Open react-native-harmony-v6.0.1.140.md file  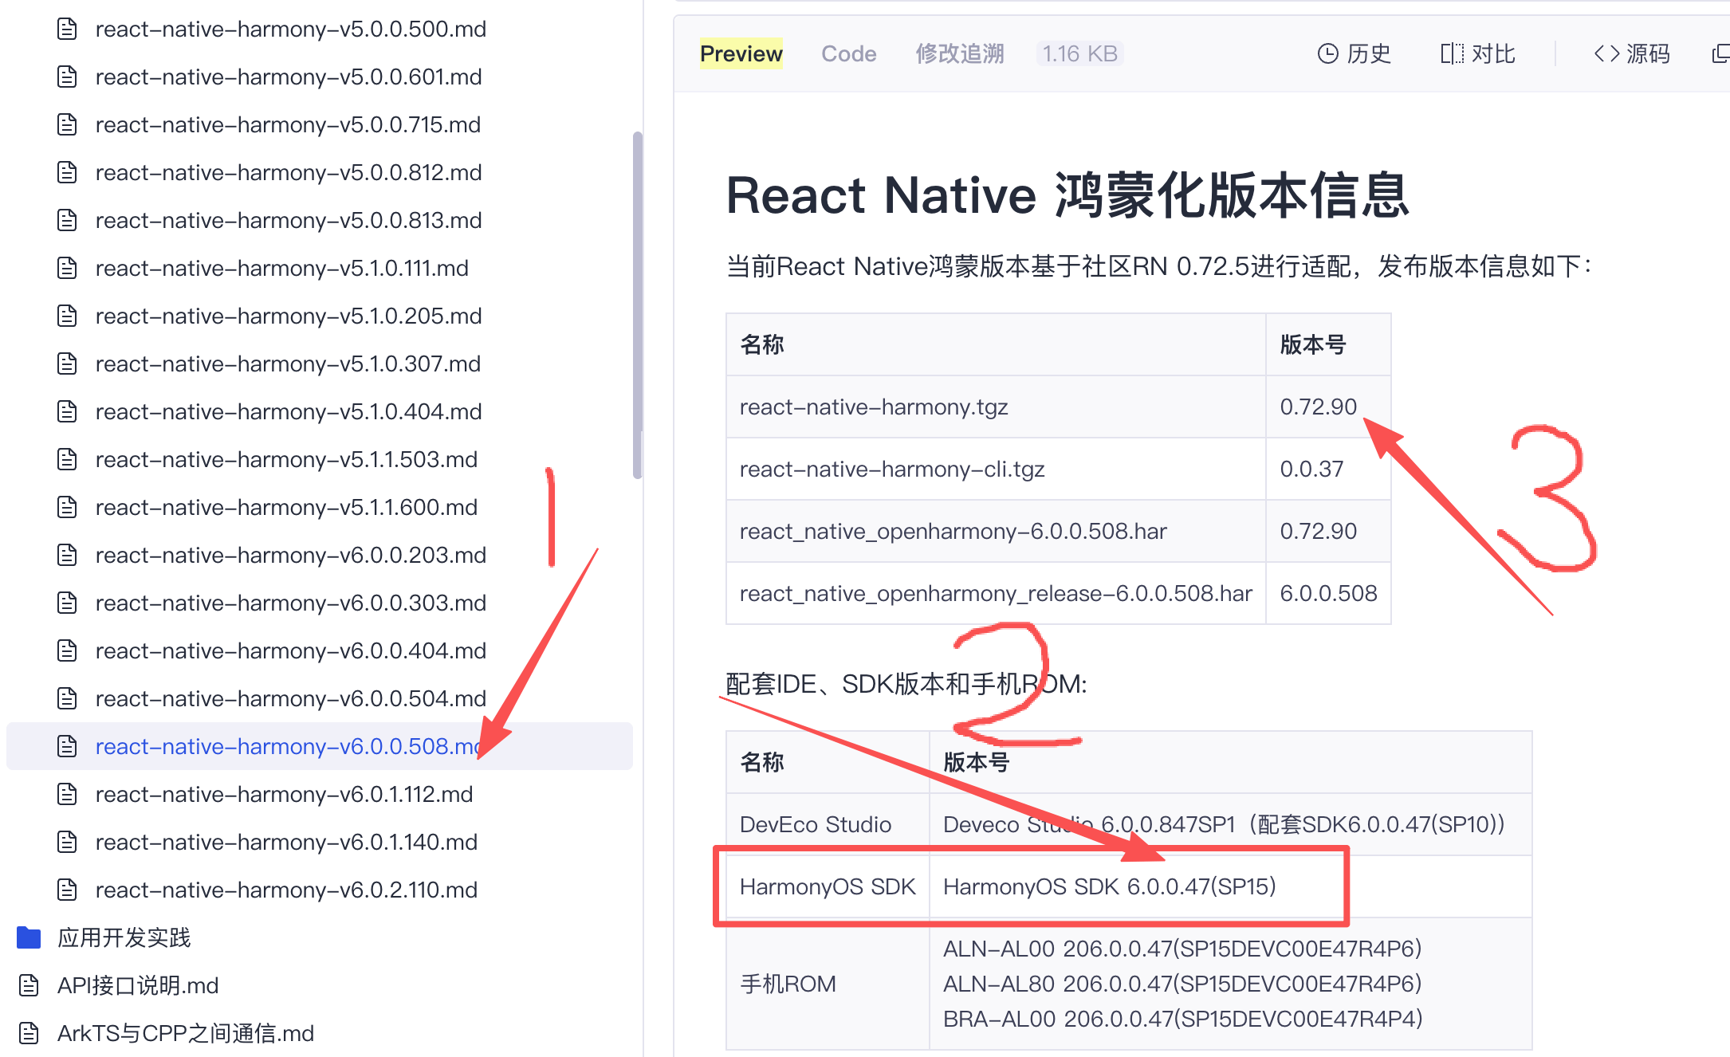pos(286,842)
